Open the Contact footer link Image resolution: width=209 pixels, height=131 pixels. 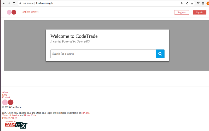tap(6, 97)
